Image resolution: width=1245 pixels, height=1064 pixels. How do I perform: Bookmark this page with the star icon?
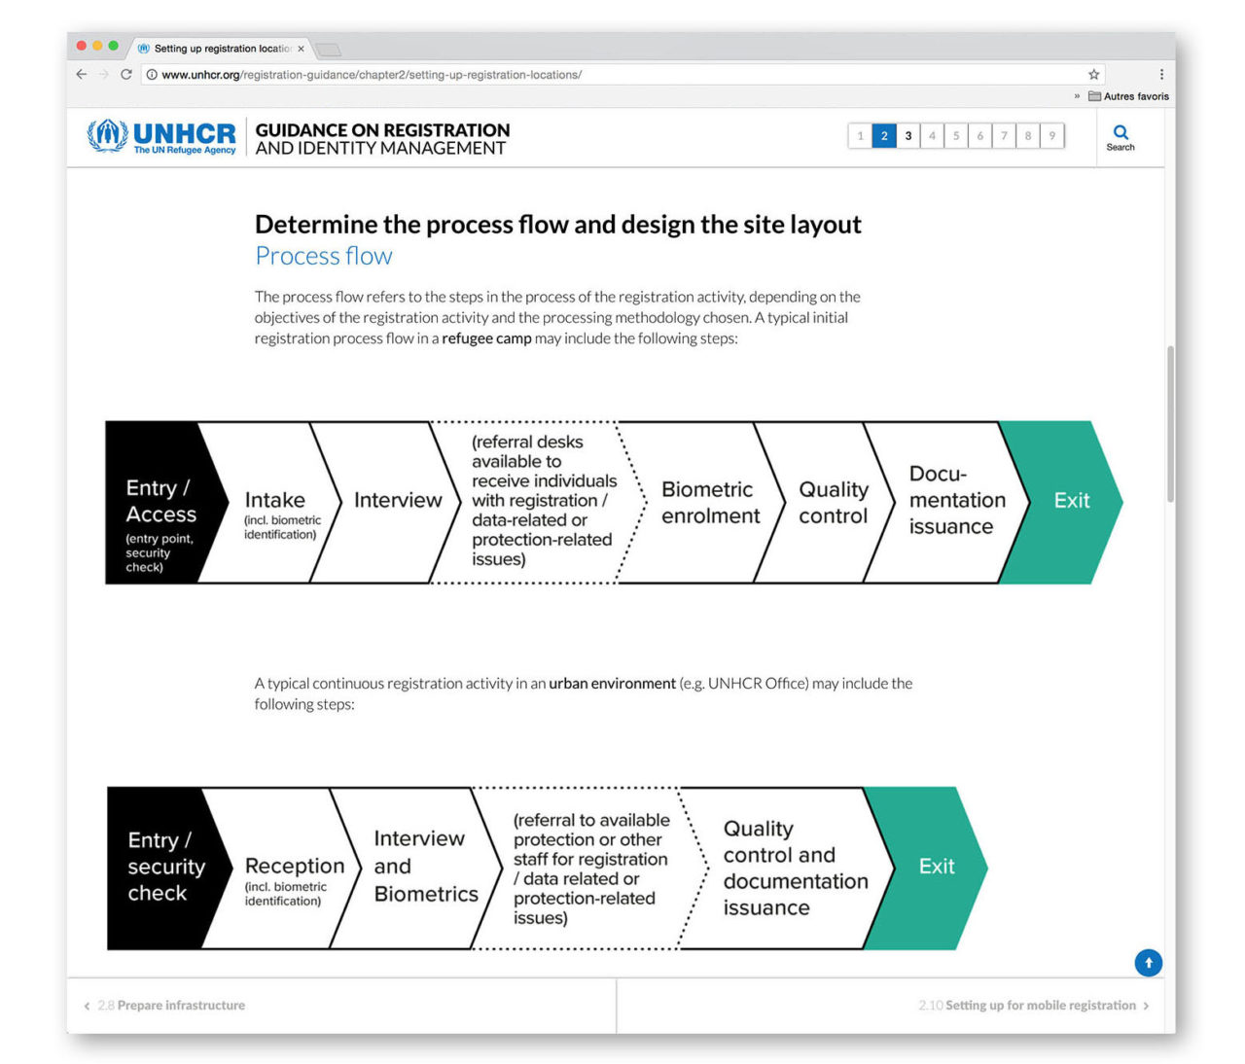tap(1093, 75)
